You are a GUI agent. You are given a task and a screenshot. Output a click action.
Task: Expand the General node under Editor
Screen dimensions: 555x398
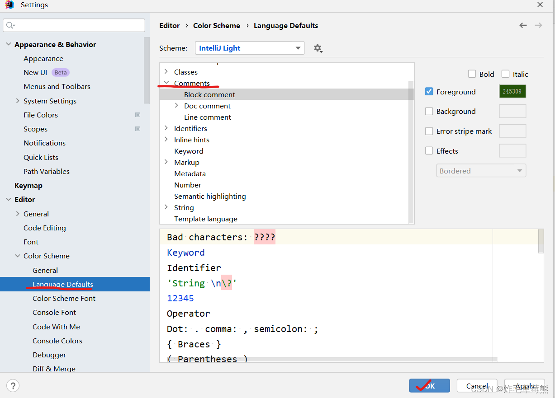18,214
